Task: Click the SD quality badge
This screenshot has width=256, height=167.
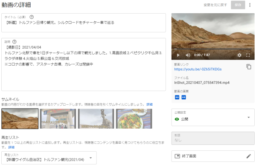Action: coord(177,98)
